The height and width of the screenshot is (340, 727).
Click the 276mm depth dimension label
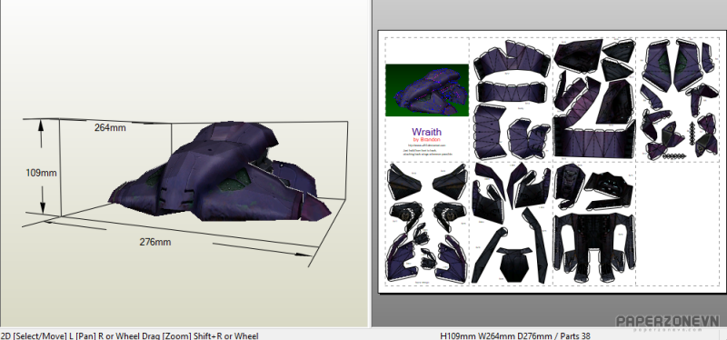click(155, 242)
